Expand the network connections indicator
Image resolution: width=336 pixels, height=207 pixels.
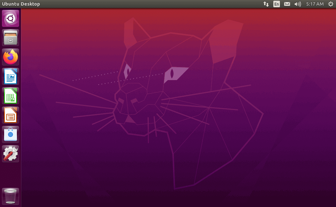point(266,4)
